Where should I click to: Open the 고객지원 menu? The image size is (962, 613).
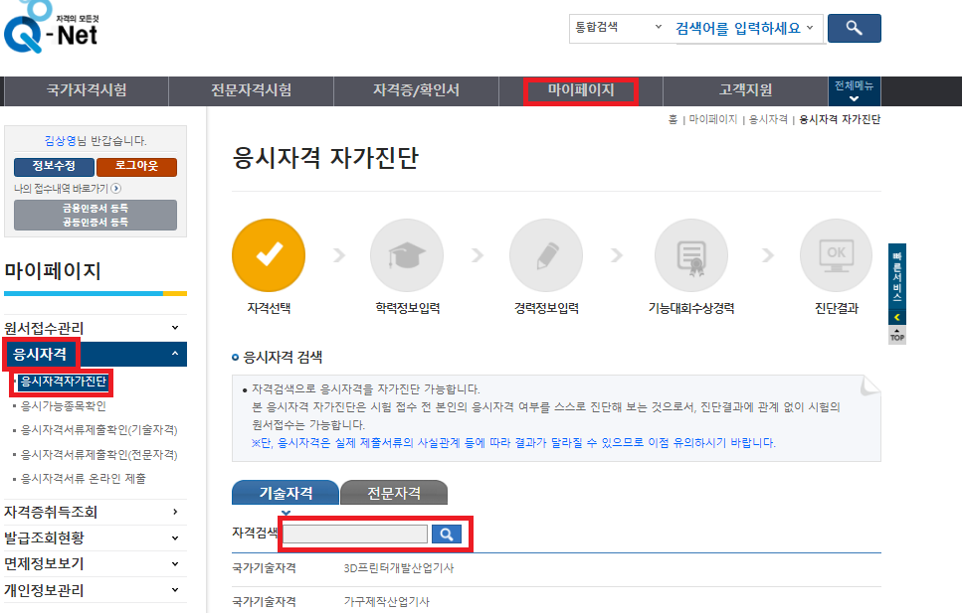[x=744, y=90]
